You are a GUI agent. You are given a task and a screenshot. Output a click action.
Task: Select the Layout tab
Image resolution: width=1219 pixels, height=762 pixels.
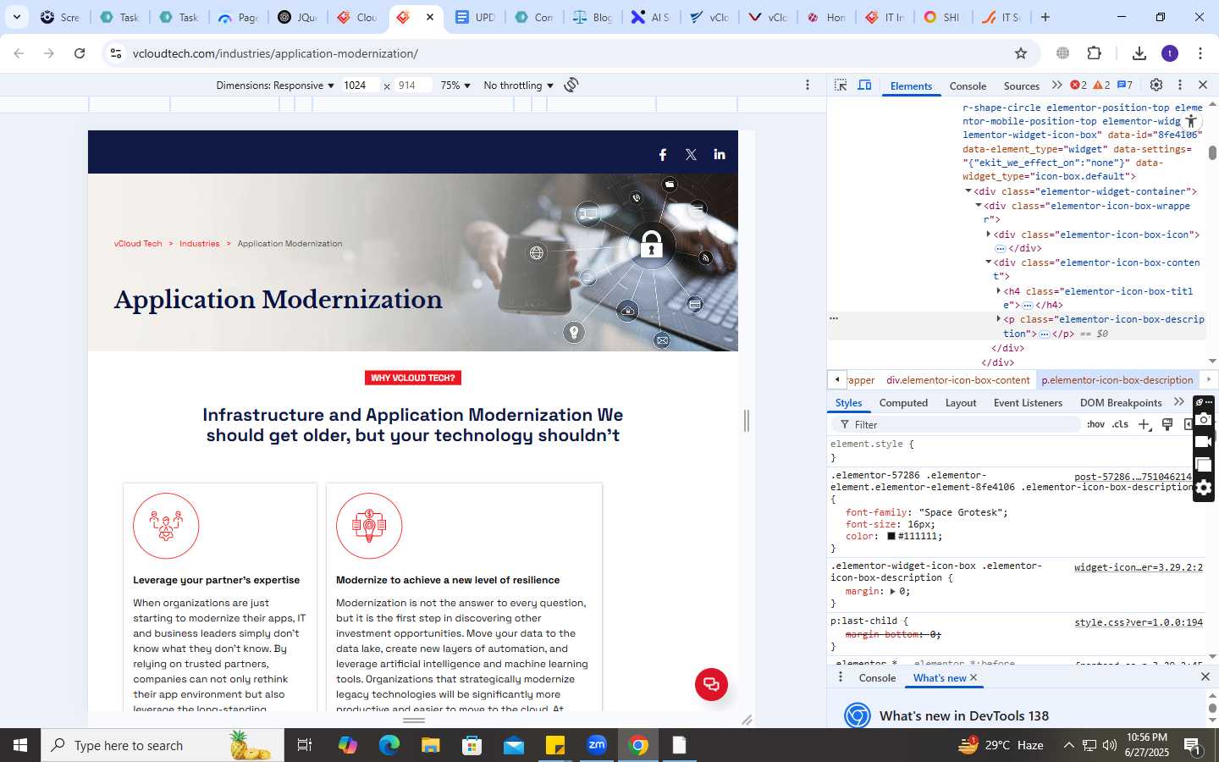961,403
